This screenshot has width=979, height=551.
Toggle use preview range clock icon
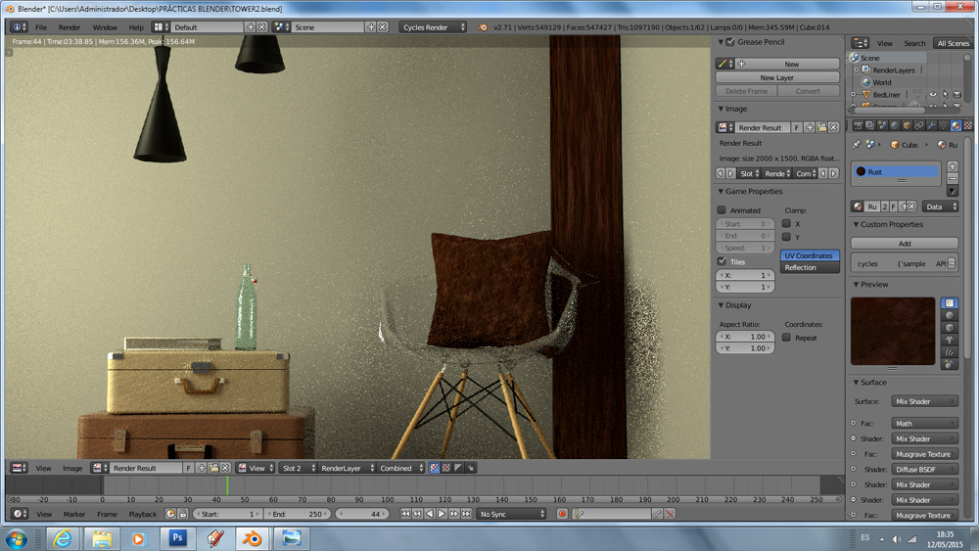point(170,514)
